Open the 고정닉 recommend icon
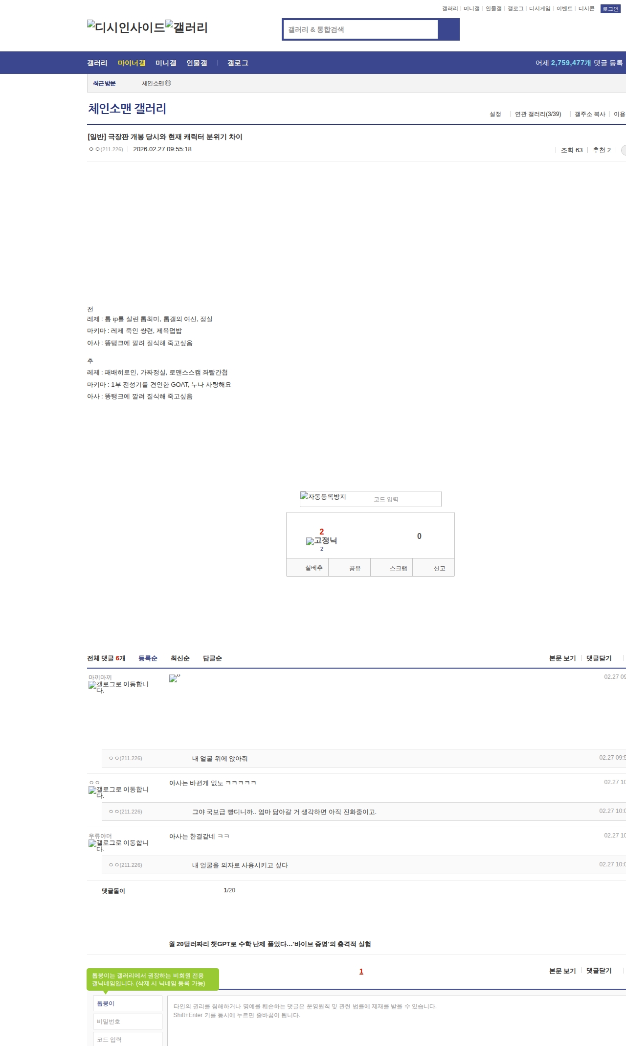This screenshot has width=626, height=1046. (321, 541)
